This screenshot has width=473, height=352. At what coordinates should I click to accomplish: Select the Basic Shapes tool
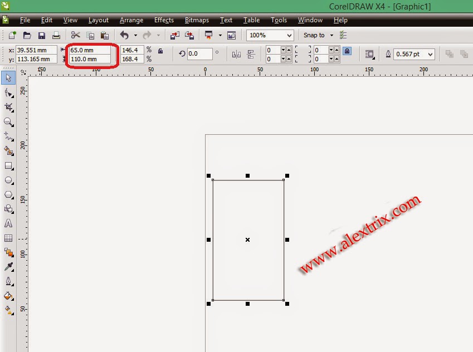coord(9,209)
